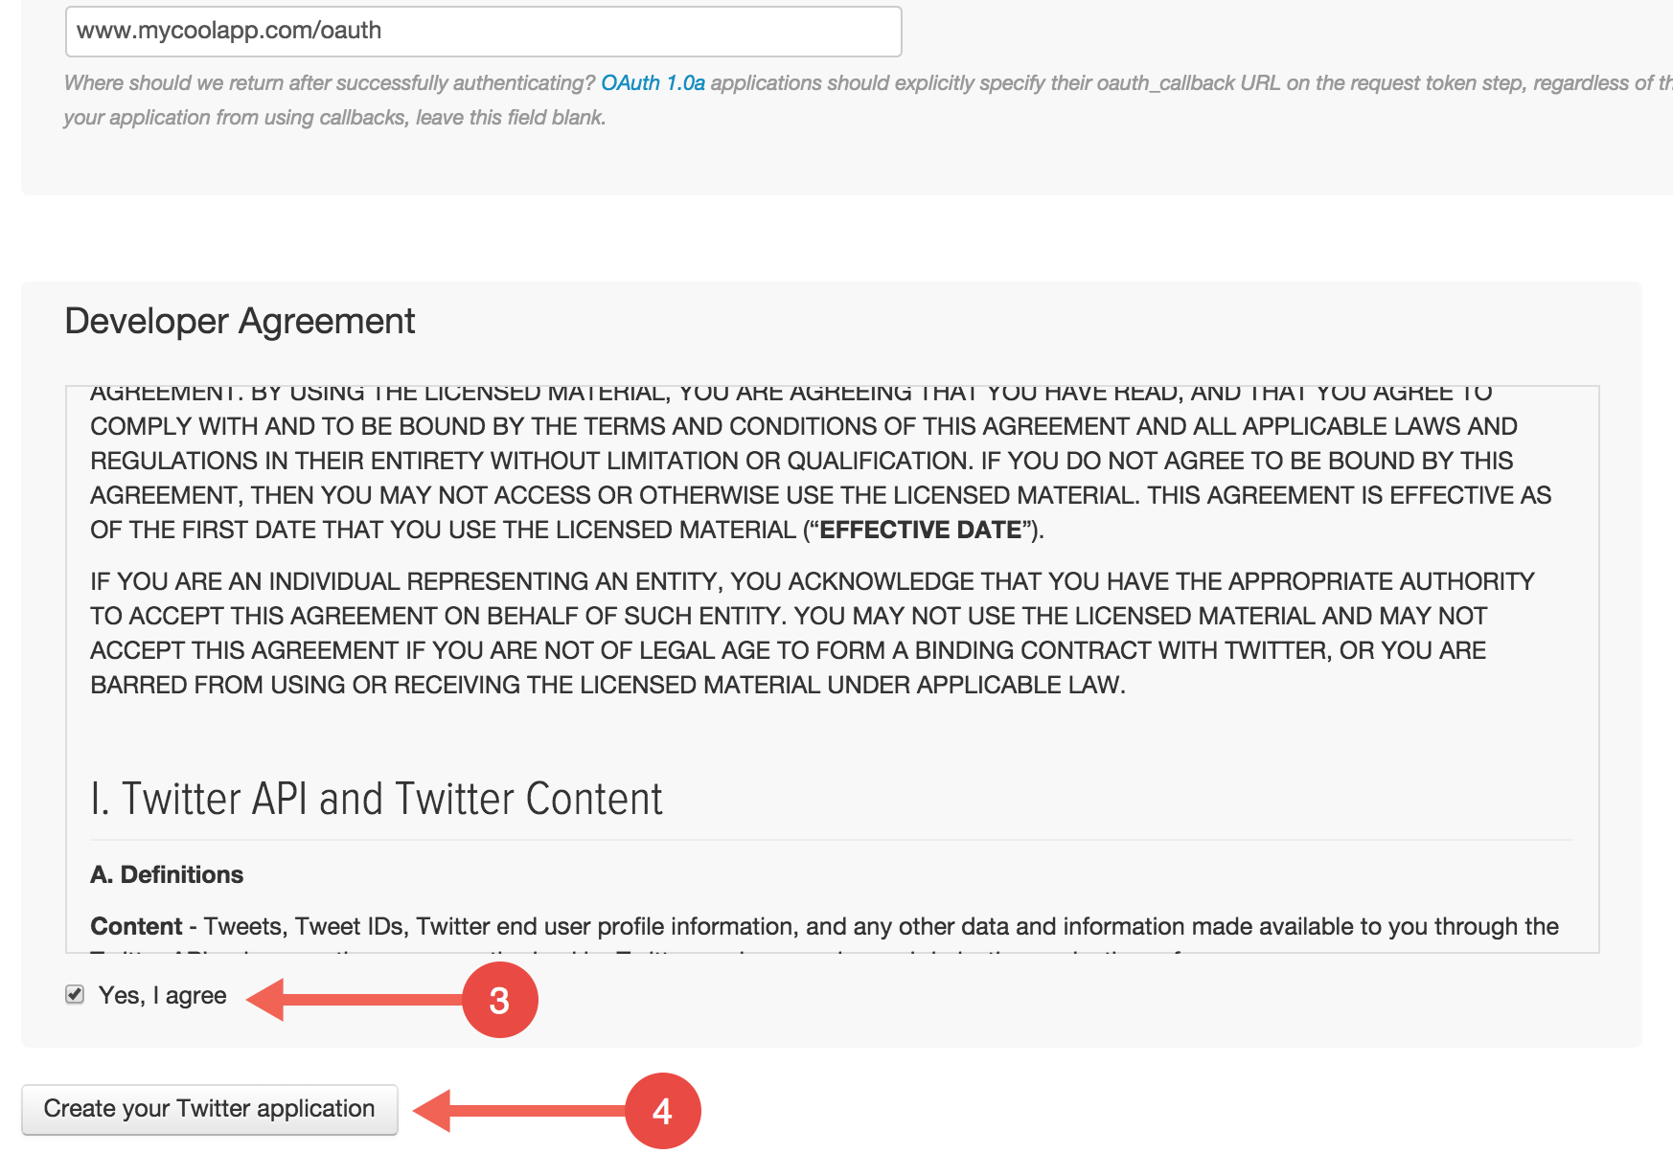1673x1176 pixels.
Task: Focus the callback URL input field
Action: click(x=484, y=31)
